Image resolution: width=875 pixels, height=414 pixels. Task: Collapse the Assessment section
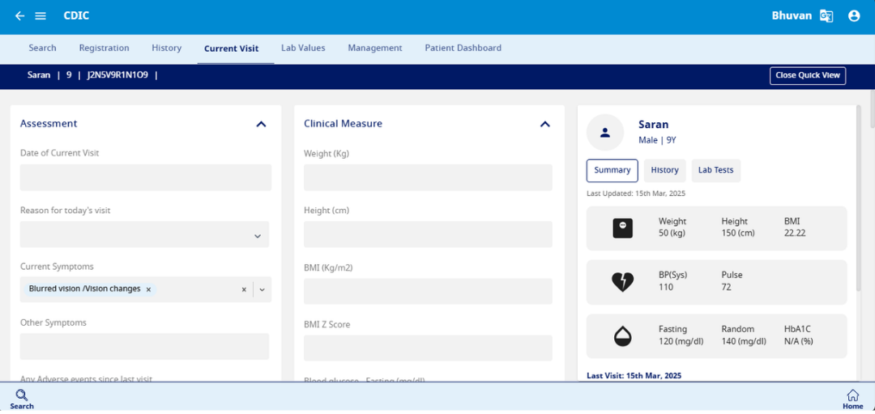pos(261,124)
